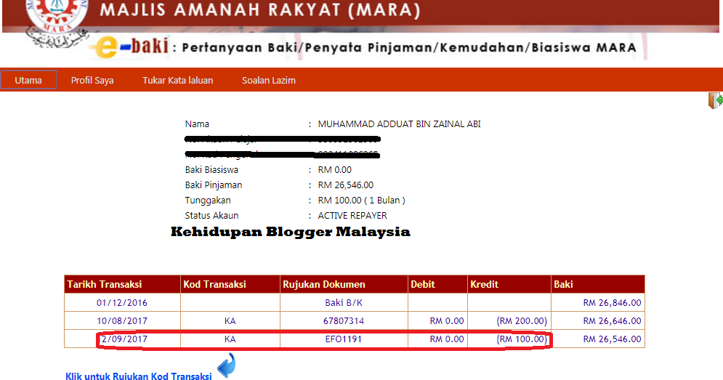Viewport: 723px width, 380px height.
Task: Click the Baki B/K cell
Action: (x=344, y=302)
